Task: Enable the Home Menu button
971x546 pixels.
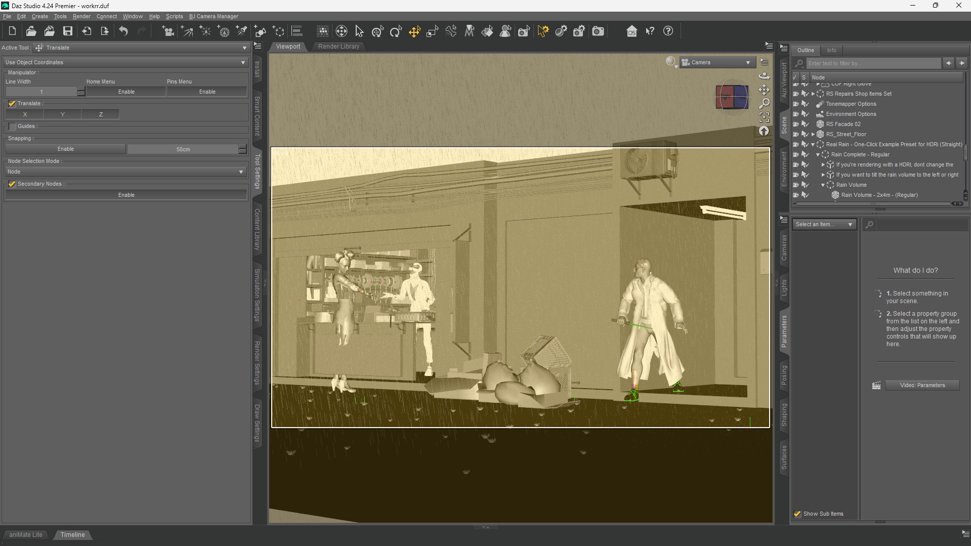Action: [126, 92]
